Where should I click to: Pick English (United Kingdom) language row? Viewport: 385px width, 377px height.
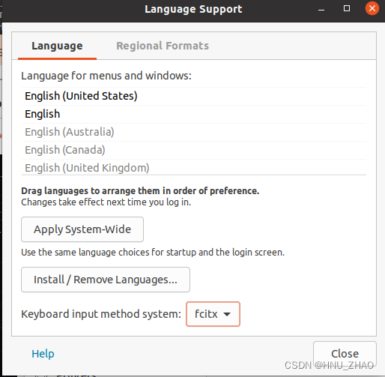coord(194,168)
